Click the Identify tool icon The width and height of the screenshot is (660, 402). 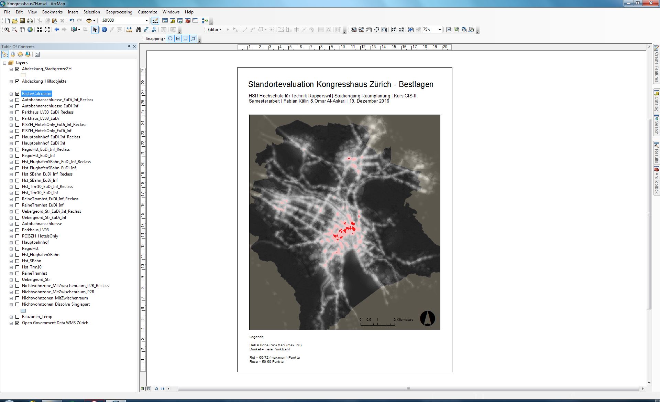[104, 30]
